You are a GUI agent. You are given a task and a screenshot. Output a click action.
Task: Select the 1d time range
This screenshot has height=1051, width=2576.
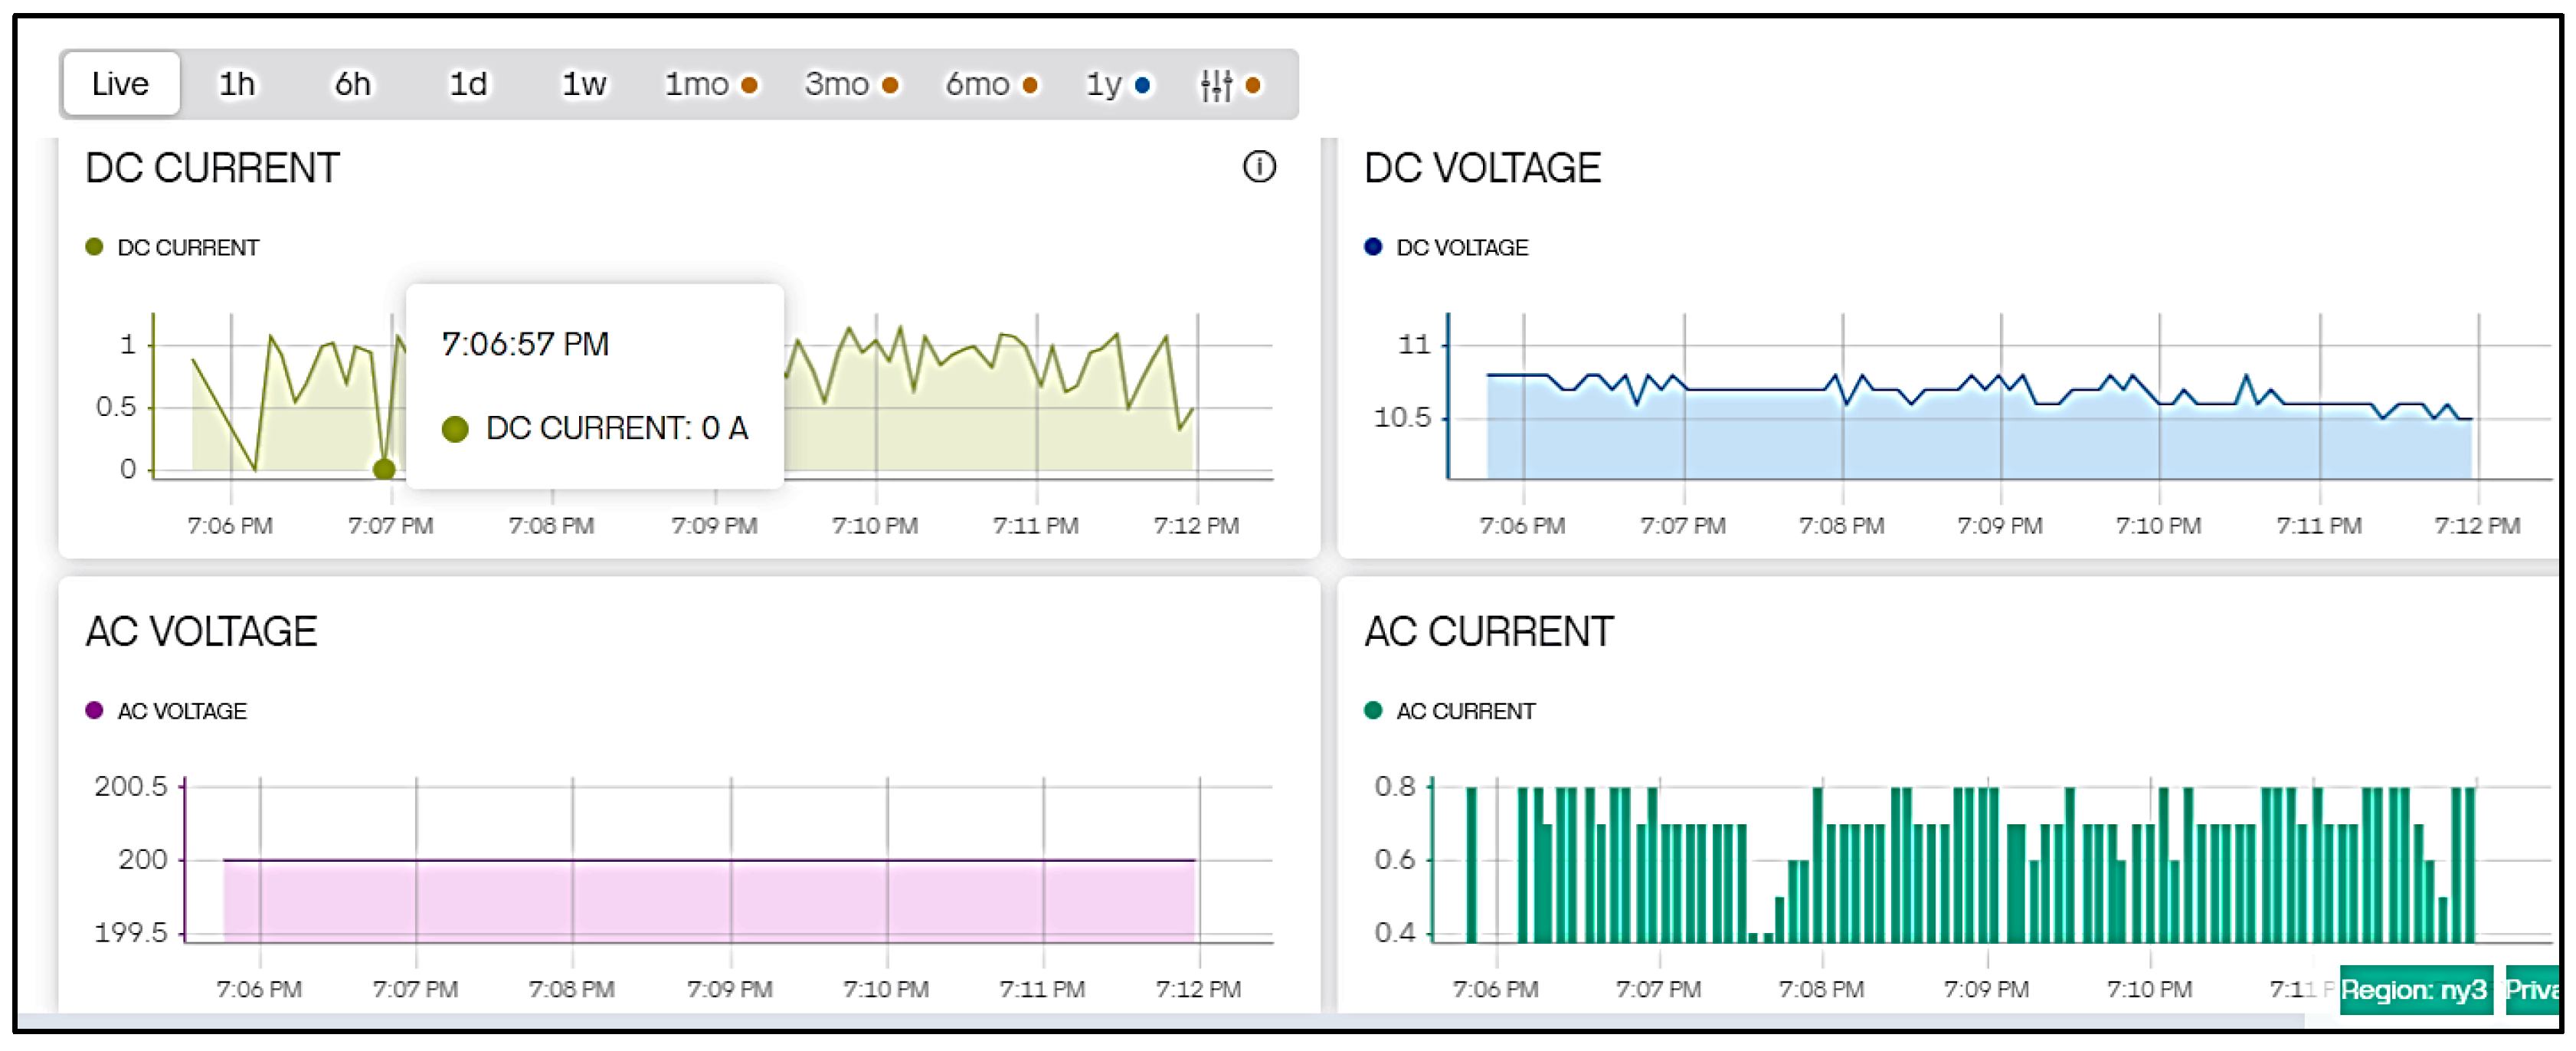(x=468, y=84)
